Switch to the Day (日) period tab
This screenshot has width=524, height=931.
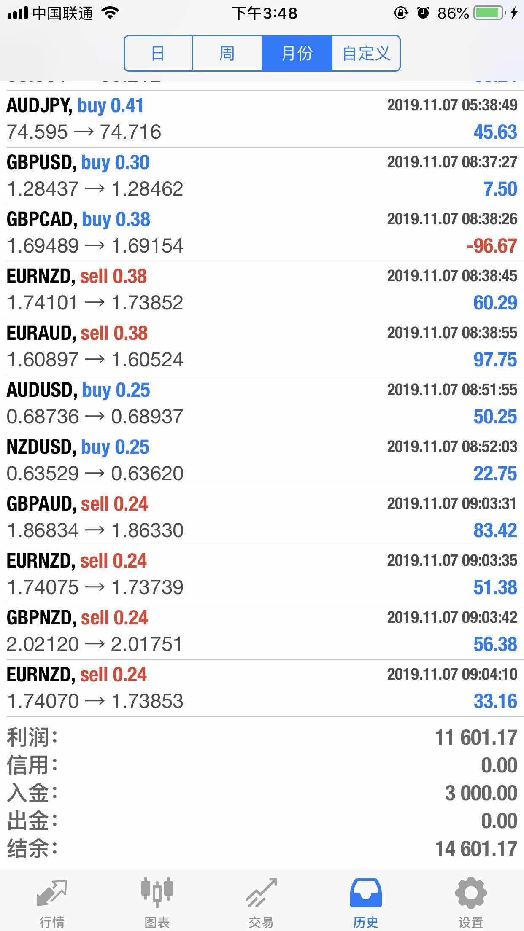point(158,54)
